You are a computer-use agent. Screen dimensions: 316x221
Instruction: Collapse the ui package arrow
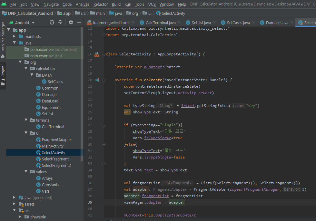pos(26,133)
